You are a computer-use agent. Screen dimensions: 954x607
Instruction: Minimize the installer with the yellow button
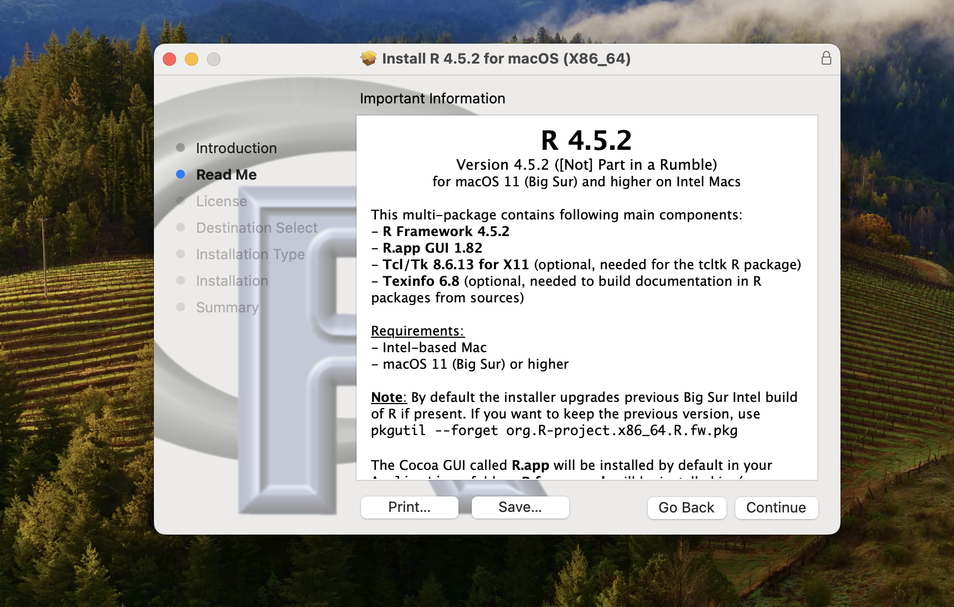click(x=192, y=59)
